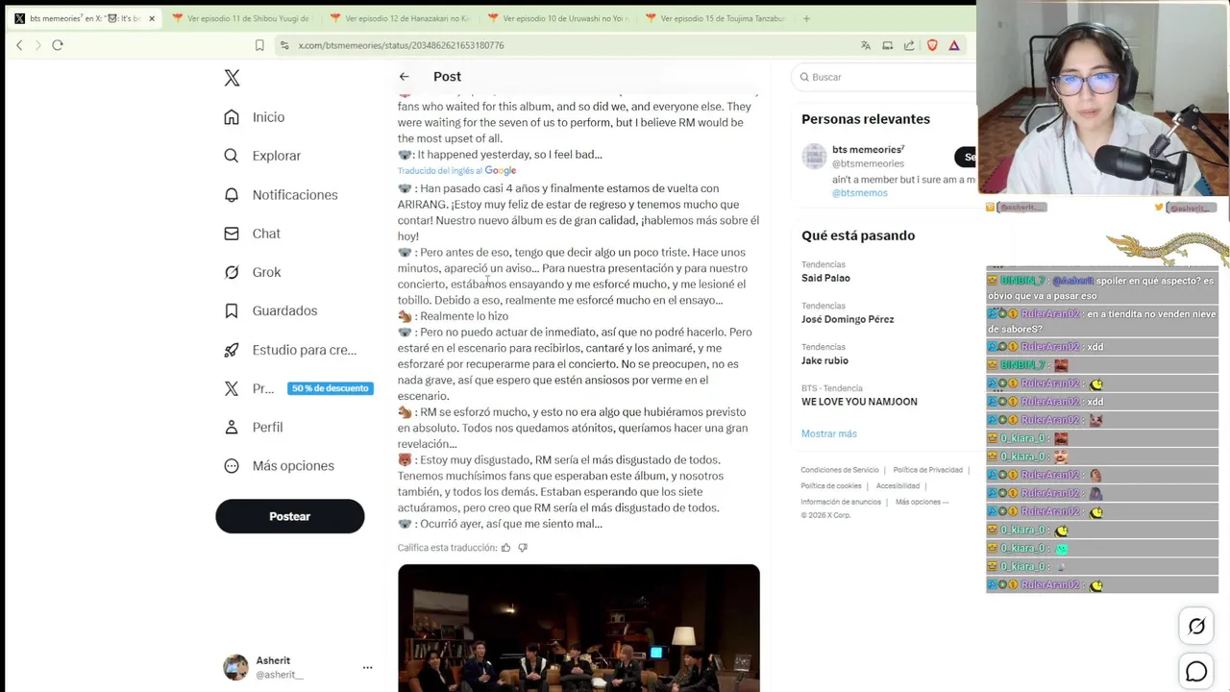Click the 50 % de descuento badge

tap(330, 388)
